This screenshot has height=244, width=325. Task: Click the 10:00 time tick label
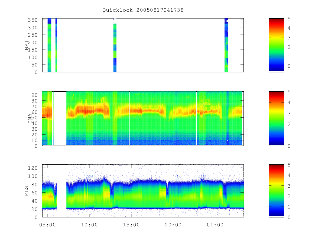click(x=89, y=225)
